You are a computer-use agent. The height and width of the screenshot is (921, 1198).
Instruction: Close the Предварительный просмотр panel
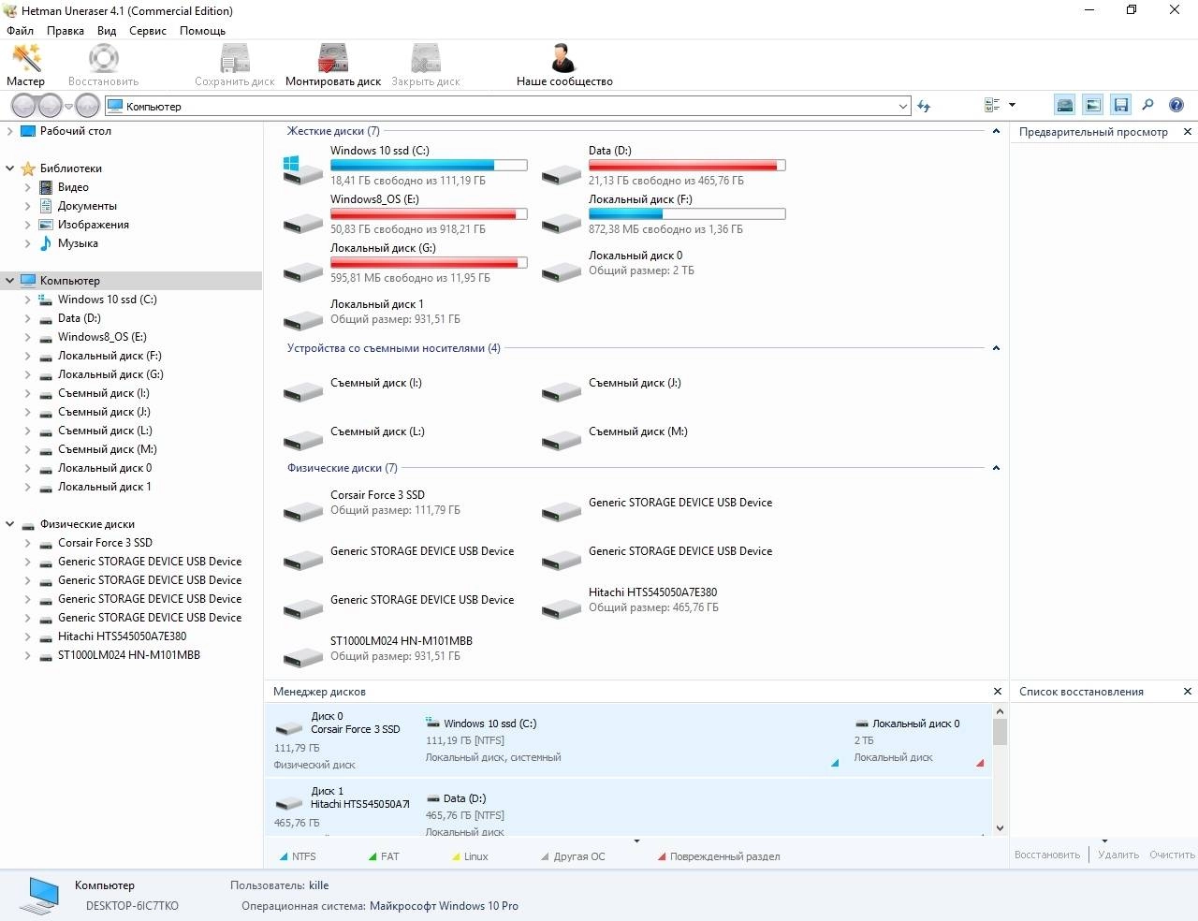point(1188,132)
